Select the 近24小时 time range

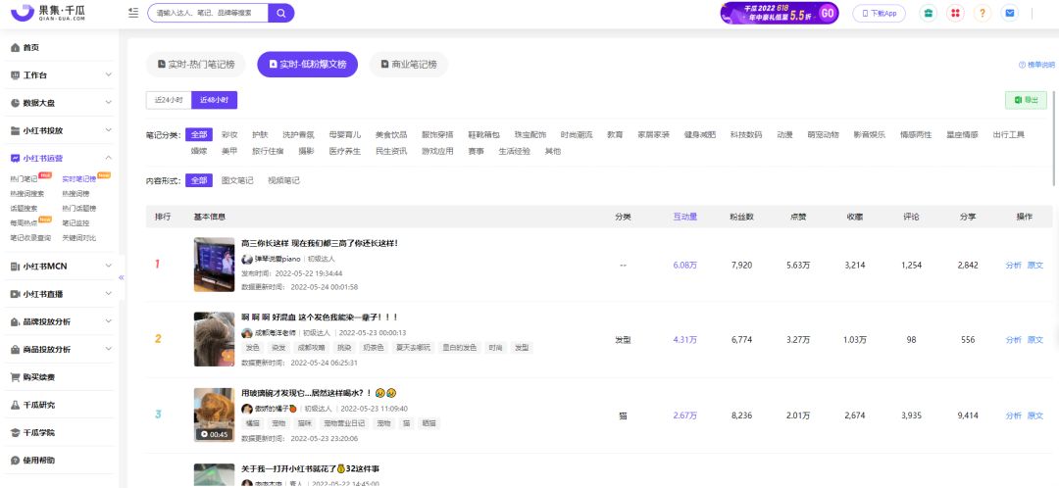(169, 100)
